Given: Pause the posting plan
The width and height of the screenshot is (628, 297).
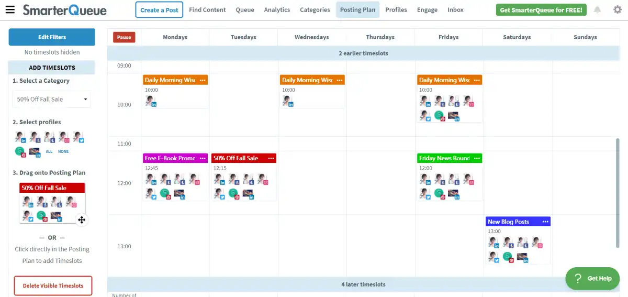Looking at the screenshot, I should pyautogui.click(x=124, y=37).
